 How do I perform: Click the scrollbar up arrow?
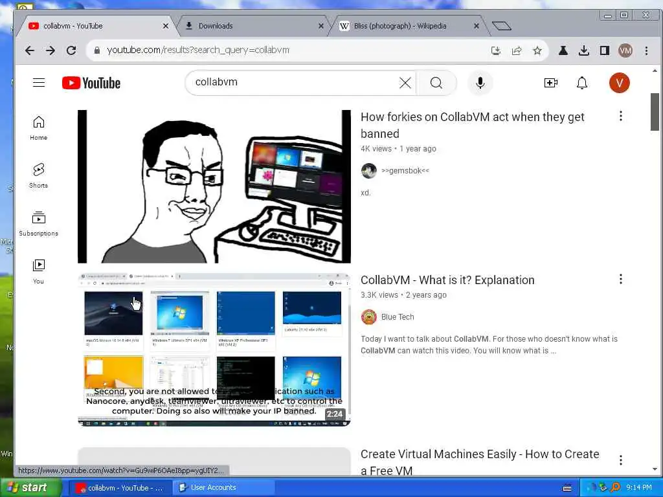point(655,71)
